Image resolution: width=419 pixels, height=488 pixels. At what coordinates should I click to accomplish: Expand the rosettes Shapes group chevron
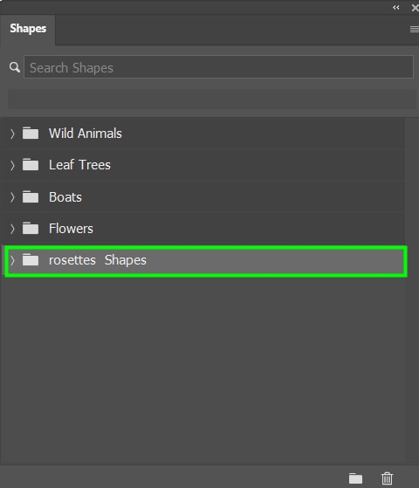12,260
